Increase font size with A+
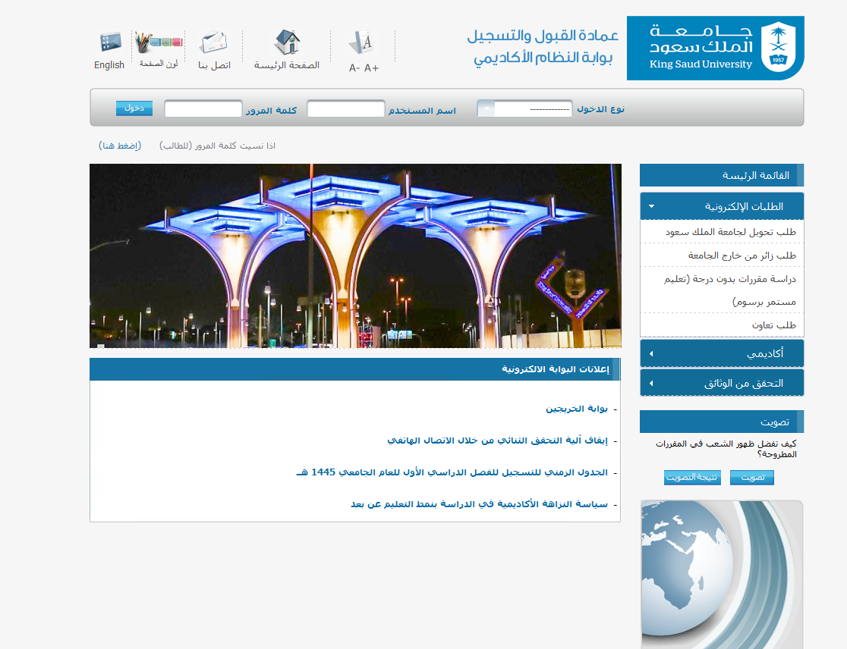The image size is (847, 649). click(x=372, y=68)
